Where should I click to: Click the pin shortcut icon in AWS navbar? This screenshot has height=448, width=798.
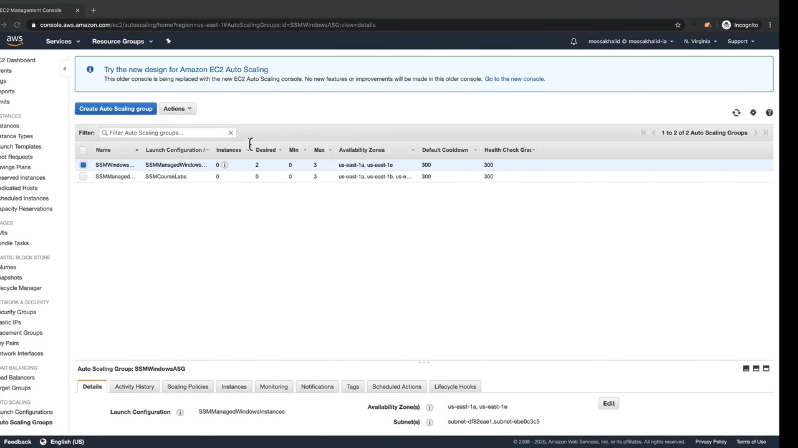pos(168,41)
